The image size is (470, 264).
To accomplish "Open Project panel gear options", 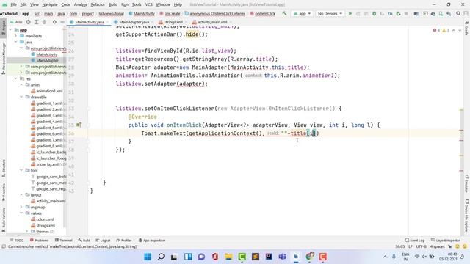I will tap(54, 22).
